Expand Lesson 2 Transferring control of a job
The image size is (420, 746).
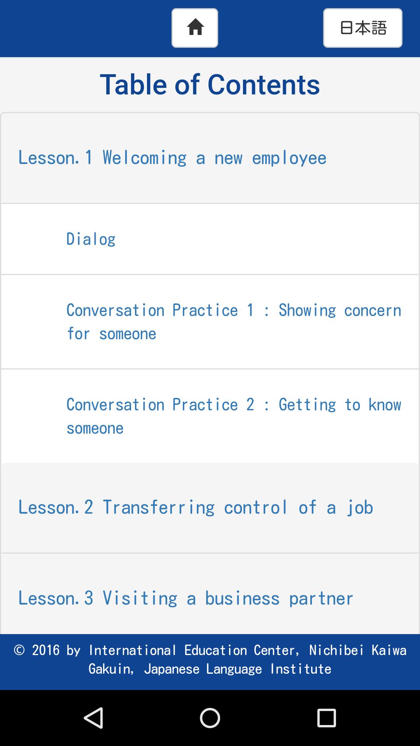click(x=210, y=507)
